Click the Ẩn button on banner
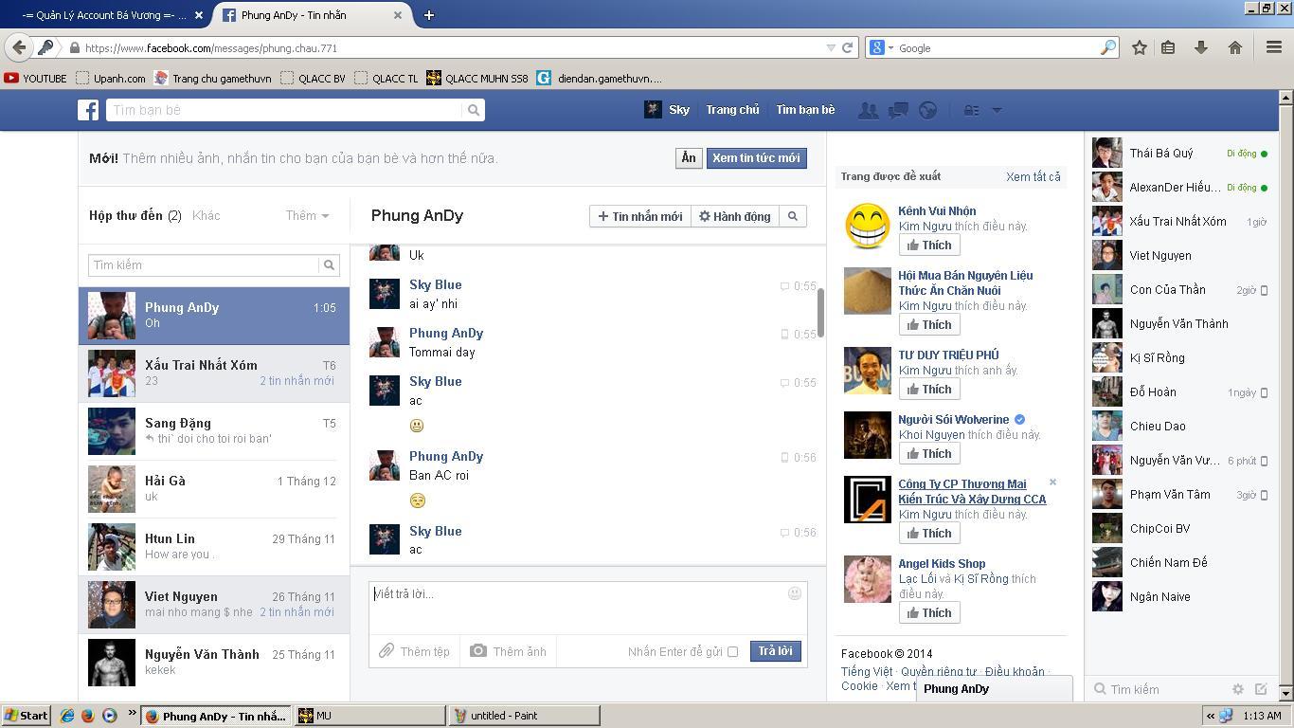Viewport: 1294px width, 728px height. [x=689, y=158]
